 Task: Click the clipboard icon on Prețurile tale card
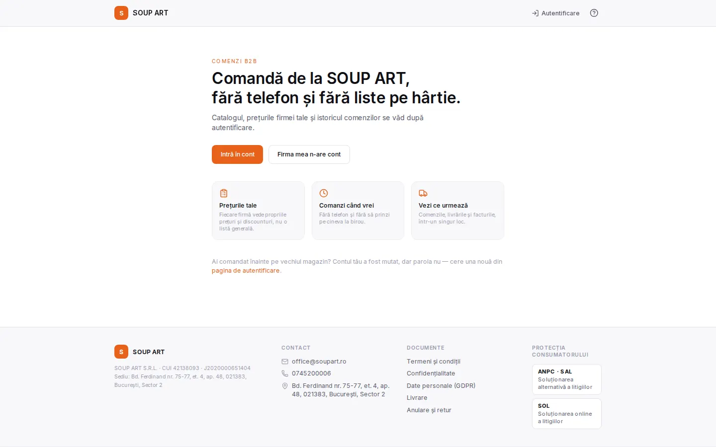pyautogui.click(x=224, y=193)
